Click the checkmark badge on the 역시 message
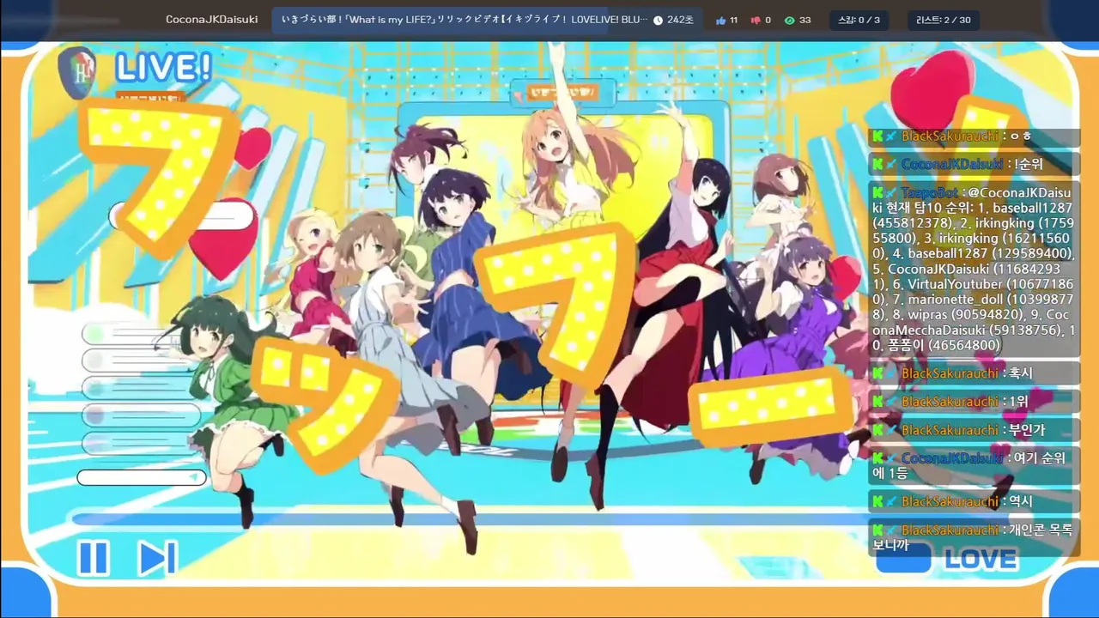This screenshot has width=1099, height=618. 892,501
